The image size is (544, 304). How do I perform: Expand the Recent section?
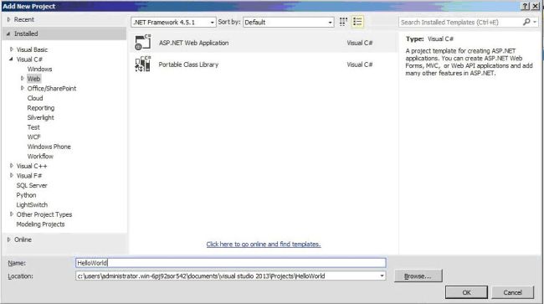coord(9,20)
